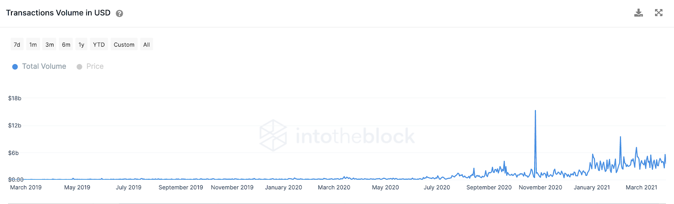
Task: Switch to the 3m range
Action: [50, 44]
